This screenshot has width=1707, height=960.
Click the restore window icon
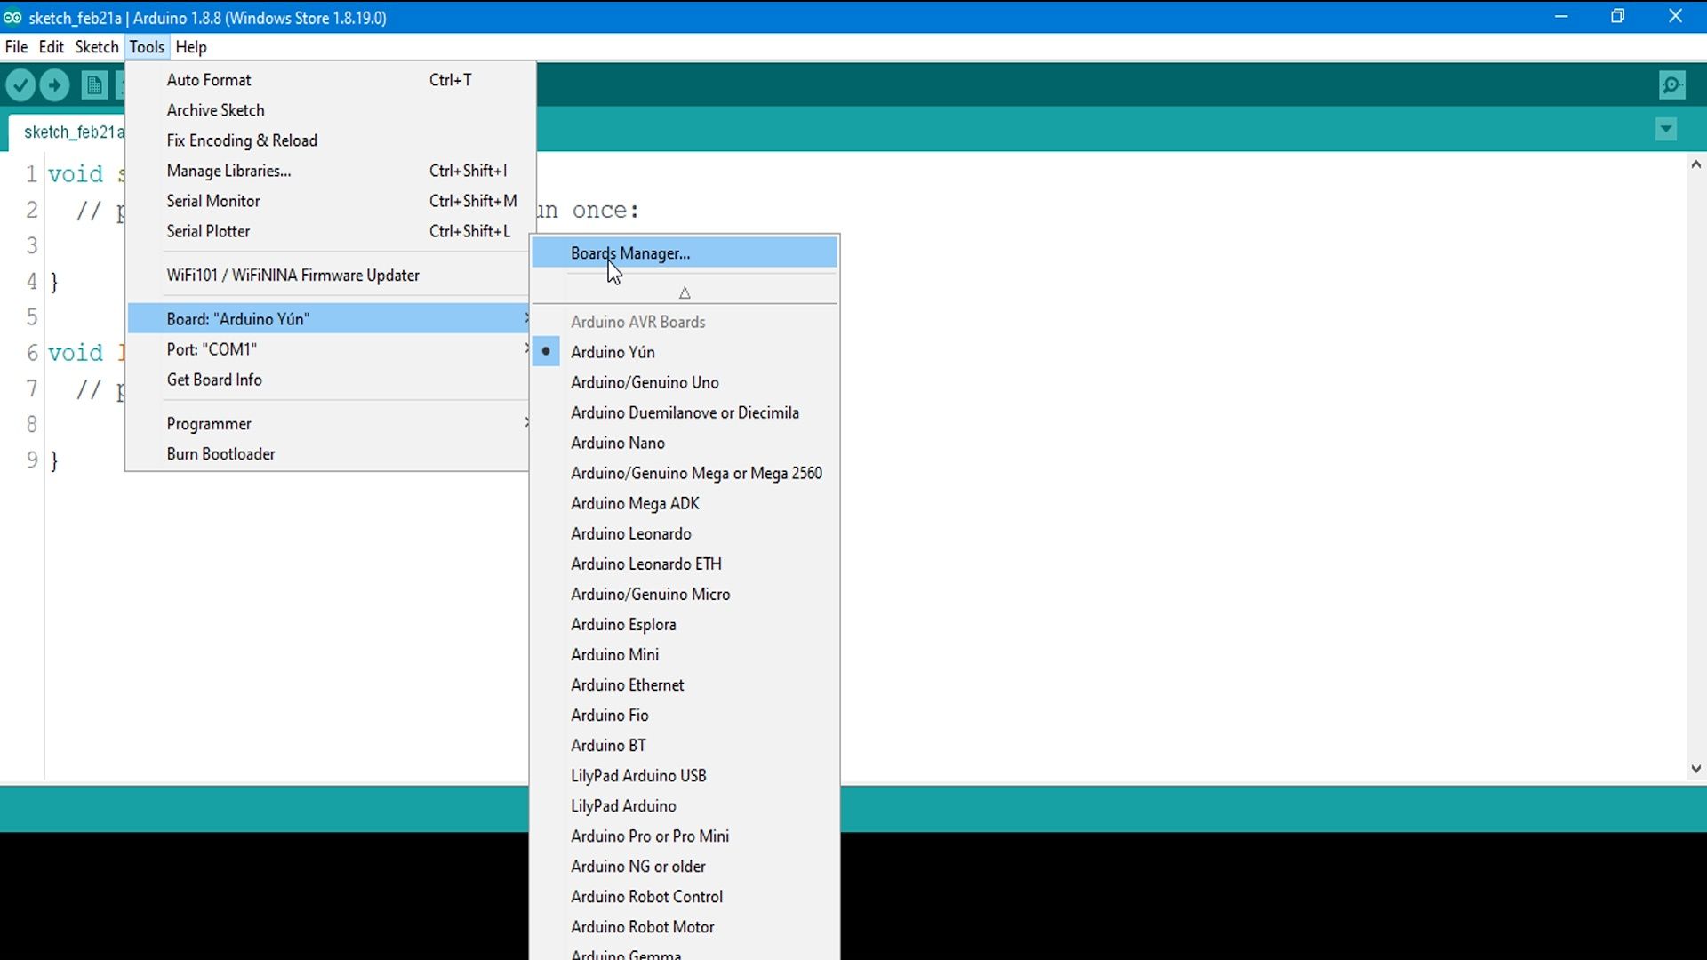1617,17
